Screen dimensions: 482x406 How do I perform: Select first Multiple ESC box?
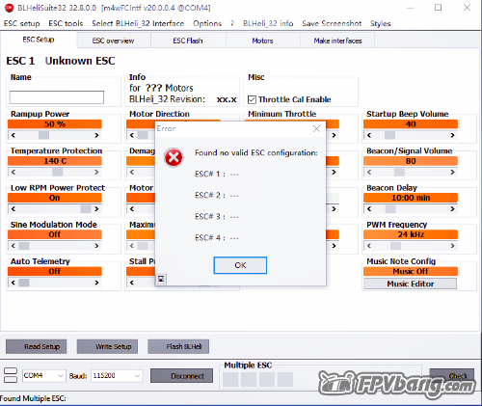click(230, 379)
